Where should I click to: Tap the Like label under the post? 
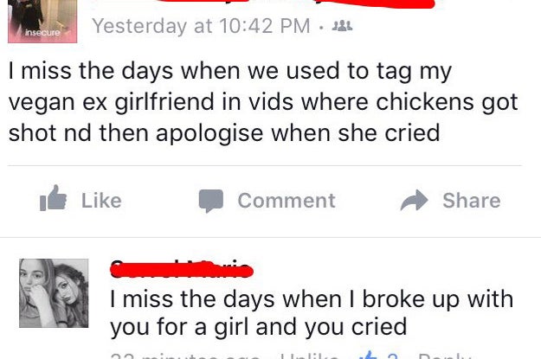[x=101, y=201]
